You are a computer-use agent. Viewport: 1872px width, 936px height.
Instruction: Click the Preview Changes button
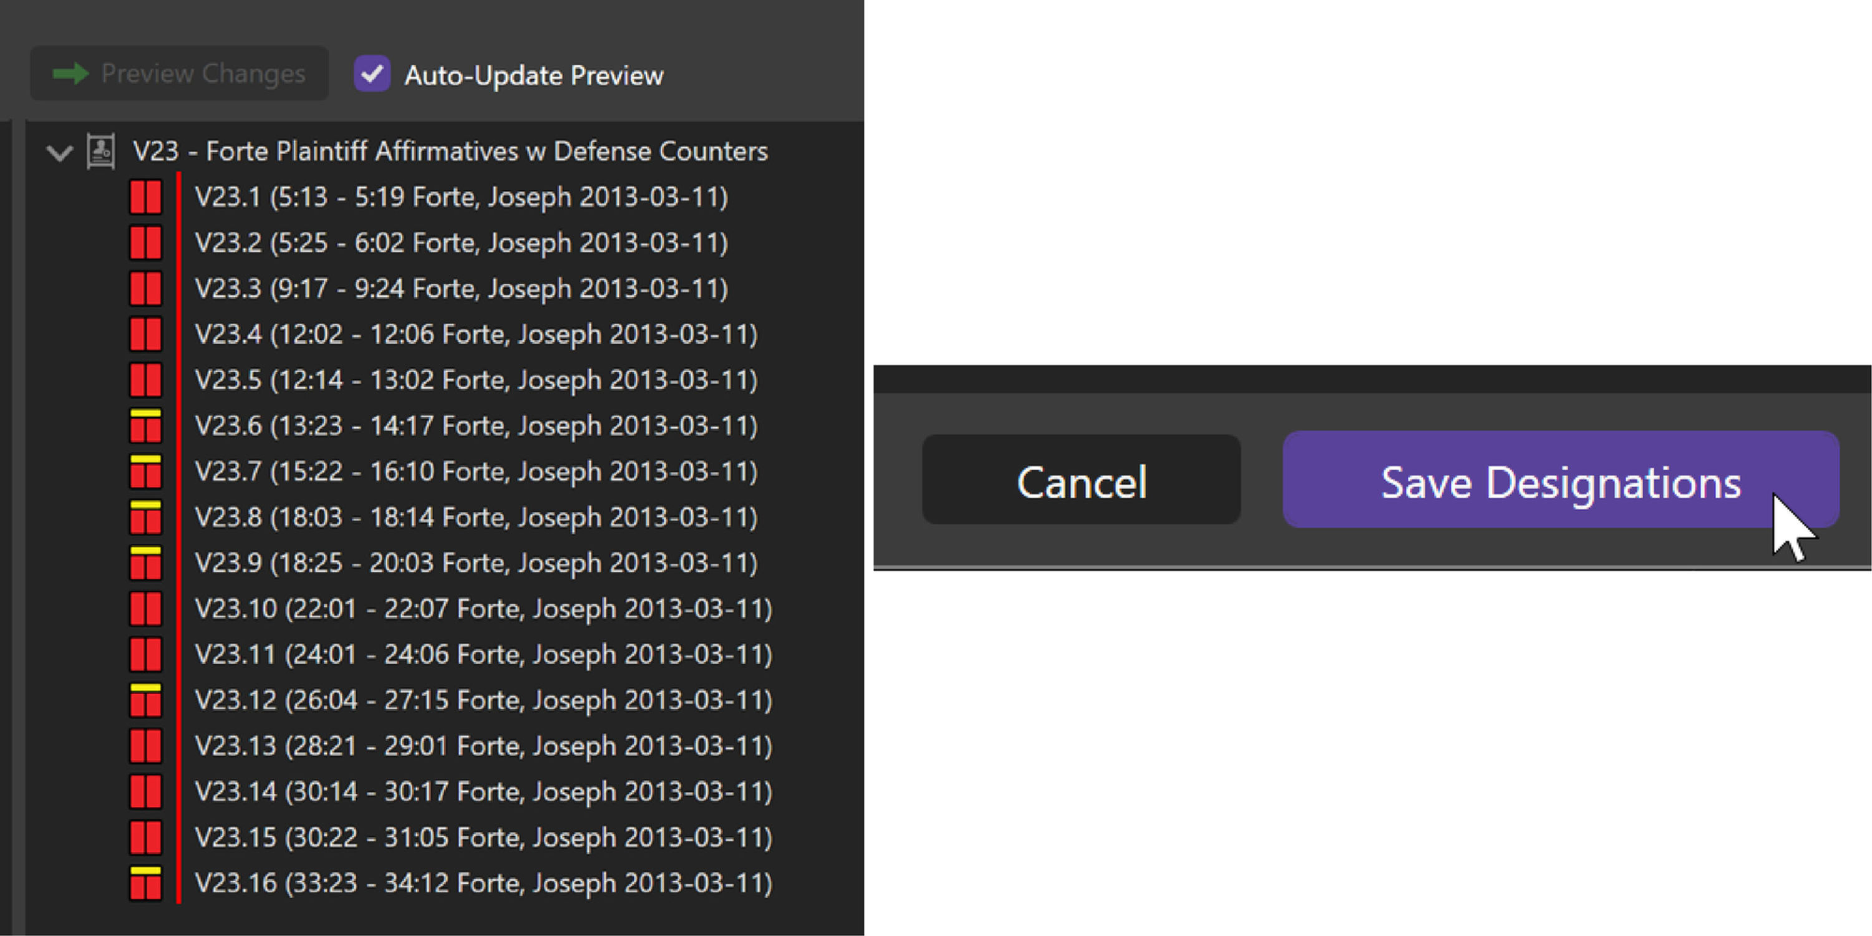(x=179, y=74)
